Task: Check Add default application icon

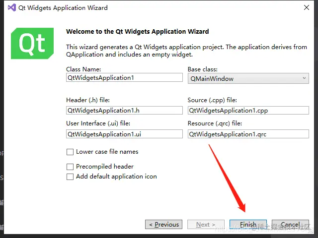Action: (70, 177)
